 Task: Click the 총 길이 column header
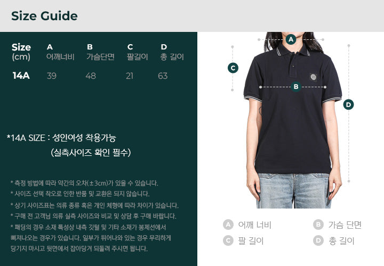pos(172,57)
